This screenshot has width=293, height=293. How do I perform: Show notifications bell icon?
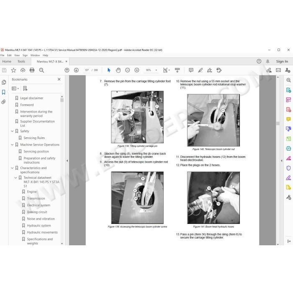tap(268, 61)
